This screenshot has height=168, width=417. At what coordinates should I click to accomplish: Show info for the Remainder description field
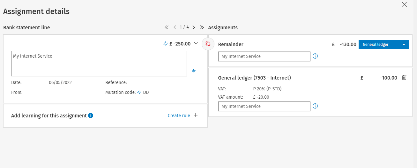pyautogui.click(x=315, y=56)
